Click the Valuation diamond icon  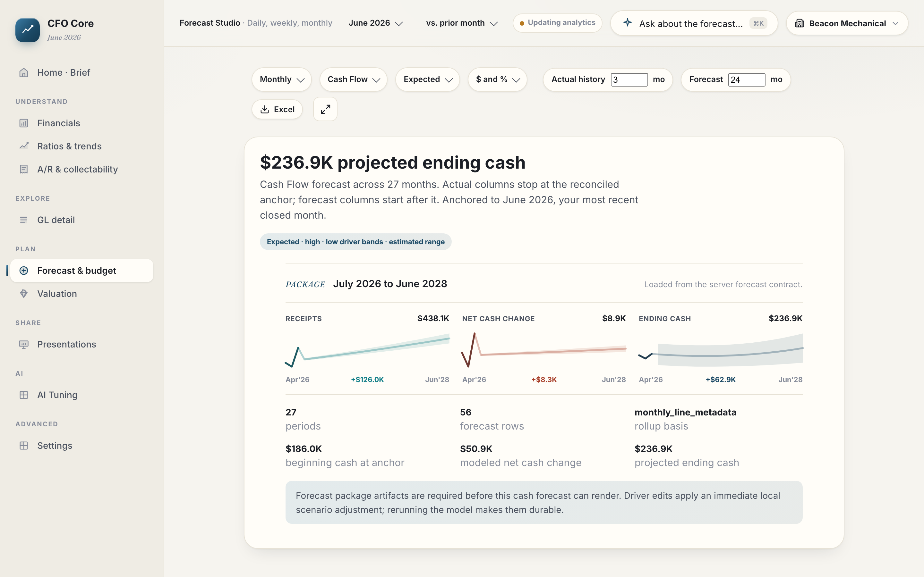click(24, 293)
